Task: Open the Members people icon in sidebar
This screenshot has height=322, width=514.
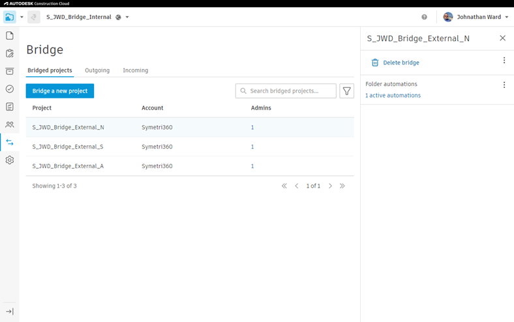Action: (10, 124)
